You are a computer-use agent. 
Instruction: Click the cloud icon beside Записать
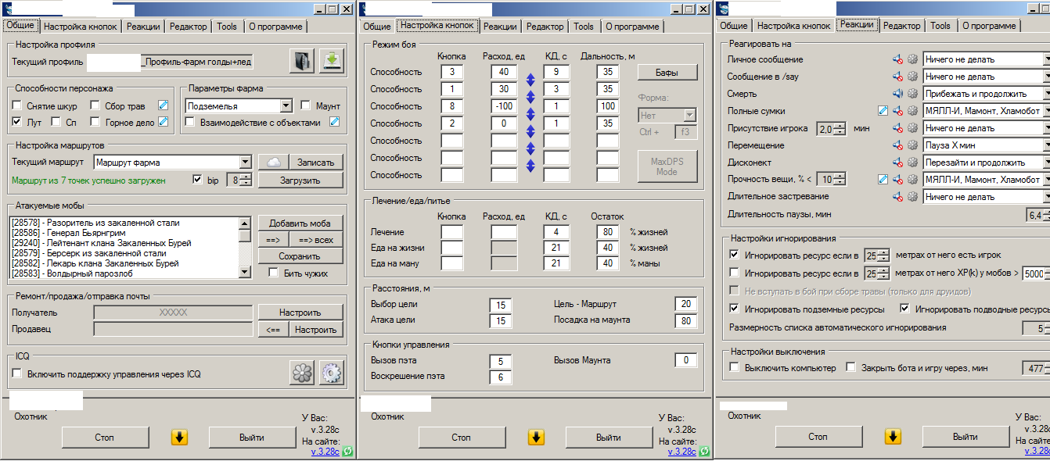273,163
